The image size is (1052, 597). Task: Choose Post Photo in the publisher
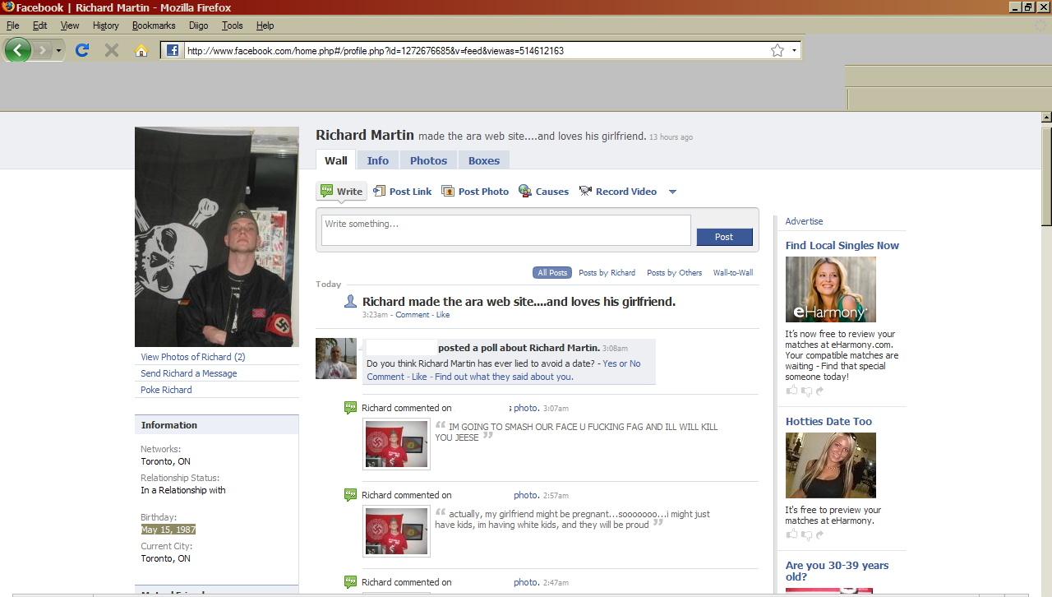coord(476,192)
